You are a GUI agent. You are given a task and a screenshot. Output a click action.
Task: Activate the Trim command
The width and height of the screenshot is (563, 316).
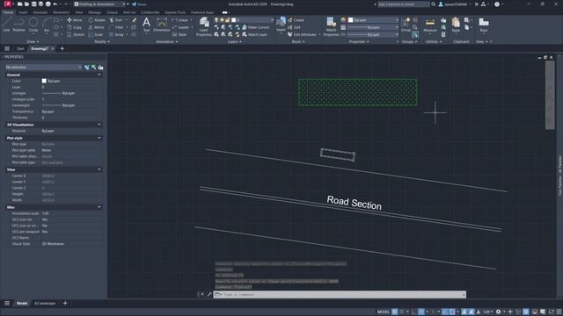(x=116, y=20)
